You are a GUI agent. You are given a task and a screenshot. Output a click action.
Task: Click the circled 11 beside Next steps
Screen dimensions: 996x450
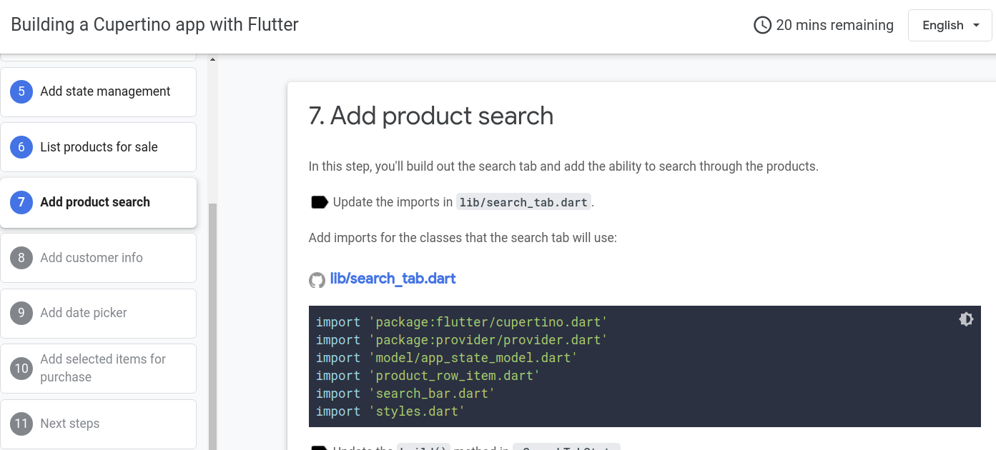(x=21, y=424)
